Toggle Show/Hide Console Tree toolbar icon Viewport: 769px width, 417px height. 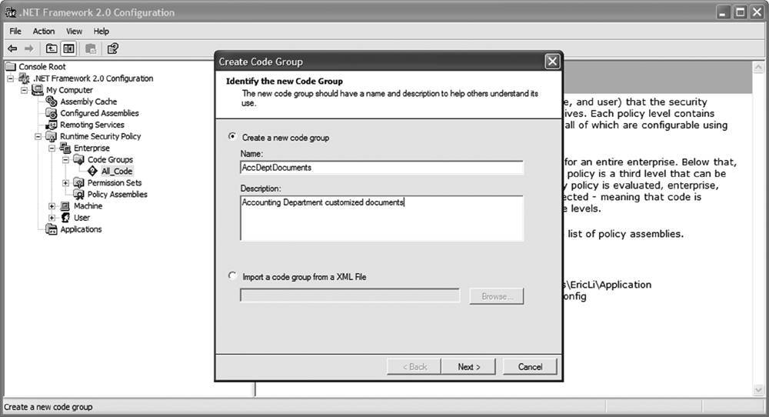(68, 48)
